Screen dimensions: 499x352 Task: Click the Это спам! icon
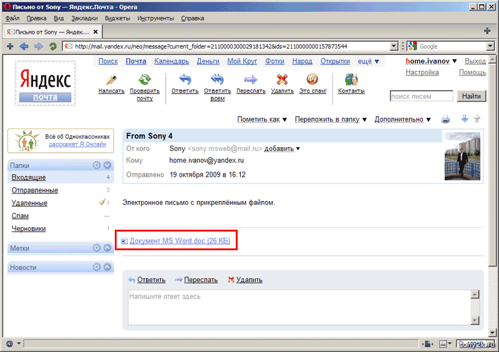tap(312, 79)
